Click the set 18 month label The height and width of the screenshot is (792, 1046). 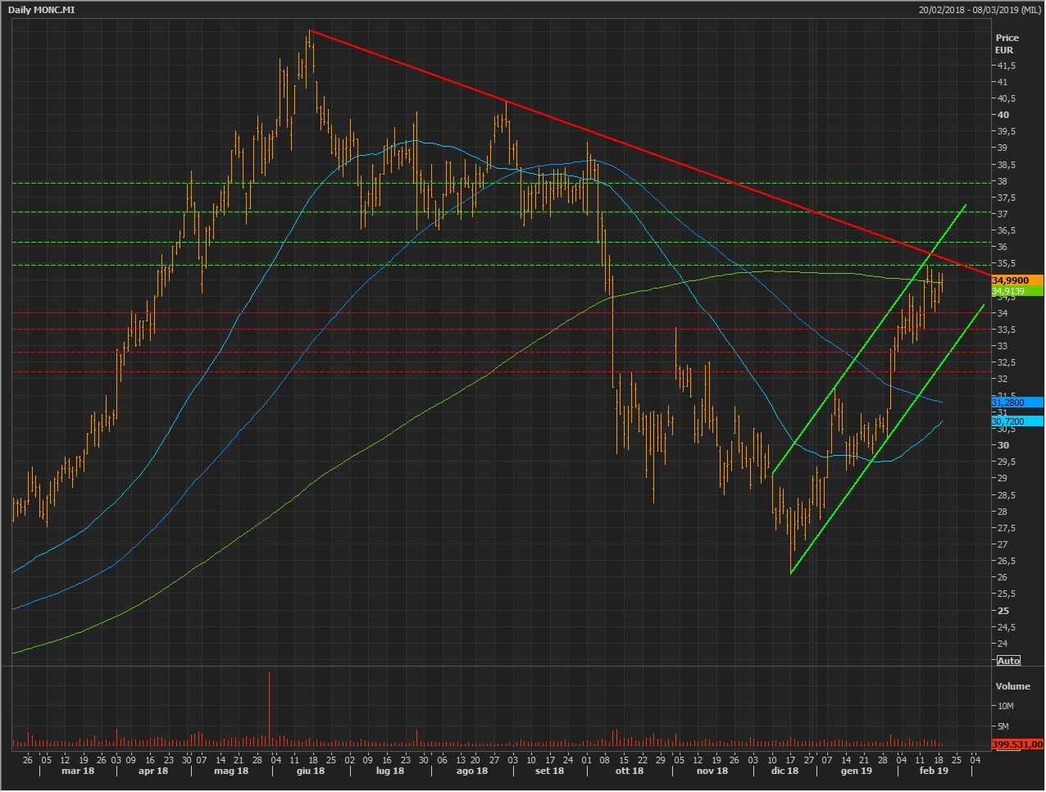[x=549, y=771]
